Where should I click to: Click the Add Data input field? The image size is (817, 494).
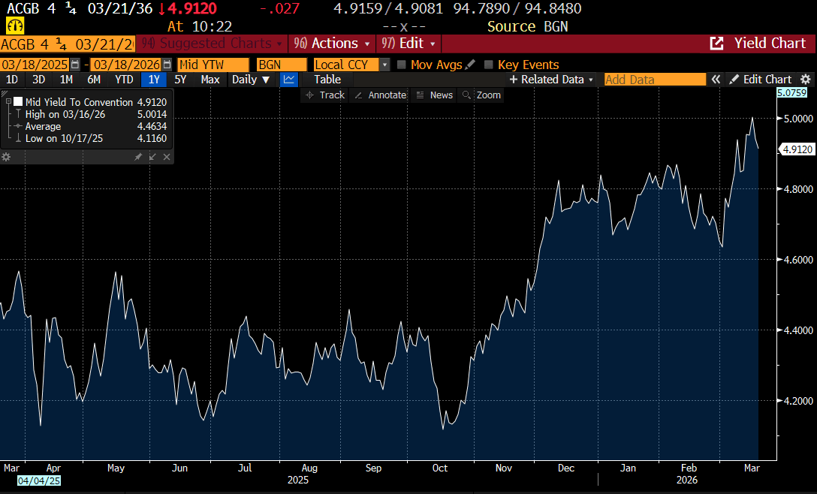coord(653,80)
